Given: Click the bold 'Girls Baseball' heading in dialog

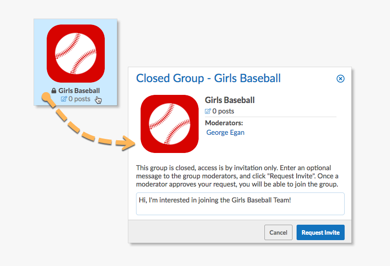Looking at the screenshot, I should coord(229,100).
